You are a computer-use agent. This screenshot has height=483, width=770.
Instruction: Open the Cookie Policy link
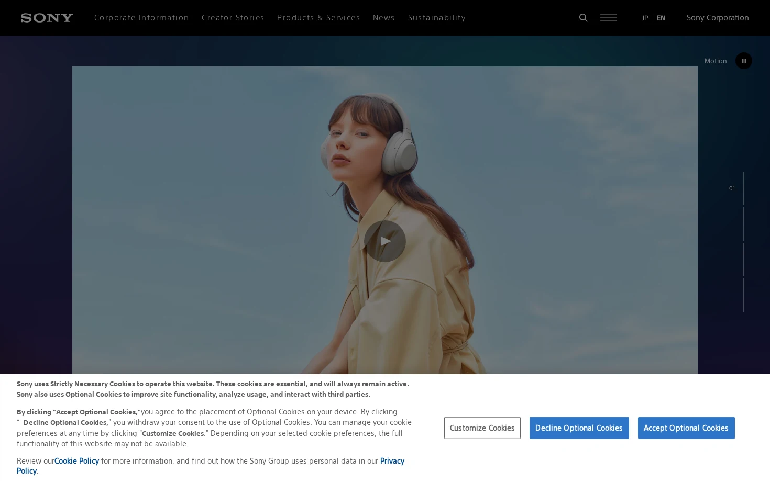(76, 461)
